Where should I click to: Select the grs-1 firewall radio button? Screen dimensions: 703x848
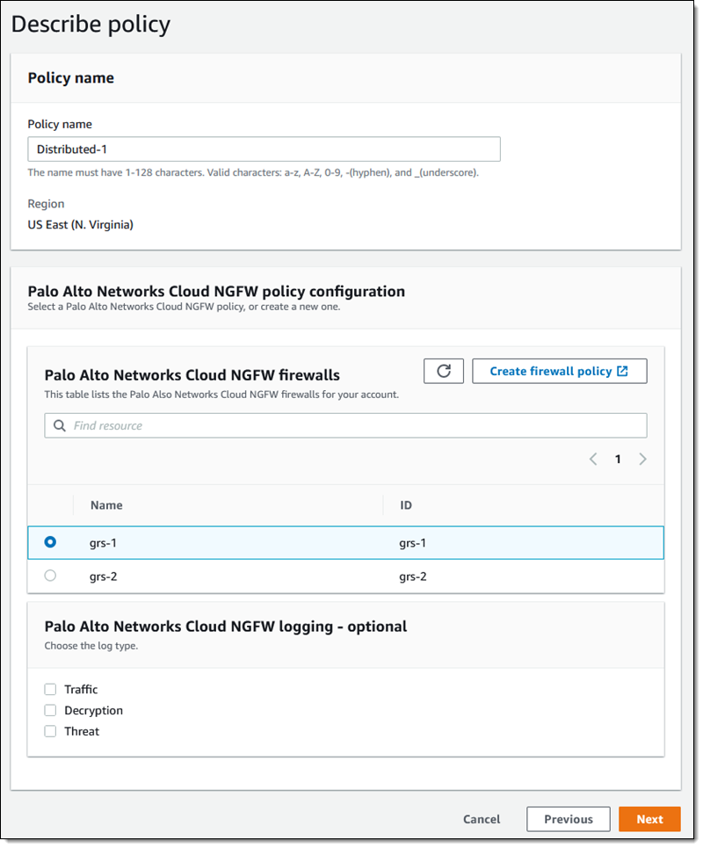point(50,542)
